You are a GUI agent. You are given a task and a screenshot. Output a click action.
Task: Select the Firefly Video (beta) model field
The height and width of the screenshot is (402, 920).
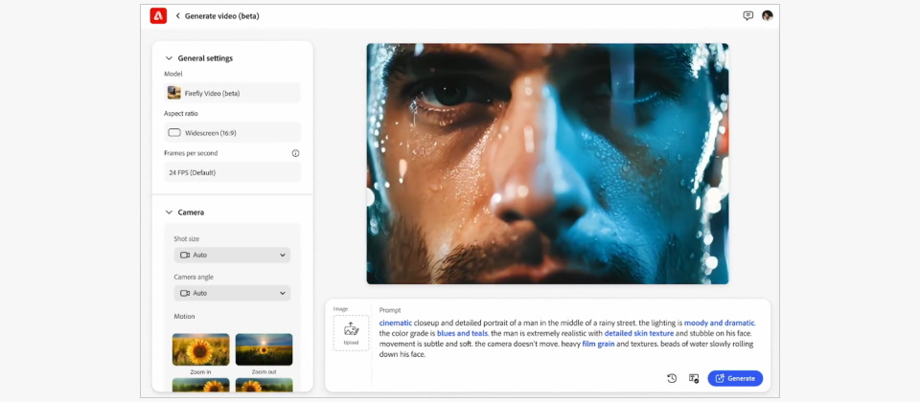232,93
